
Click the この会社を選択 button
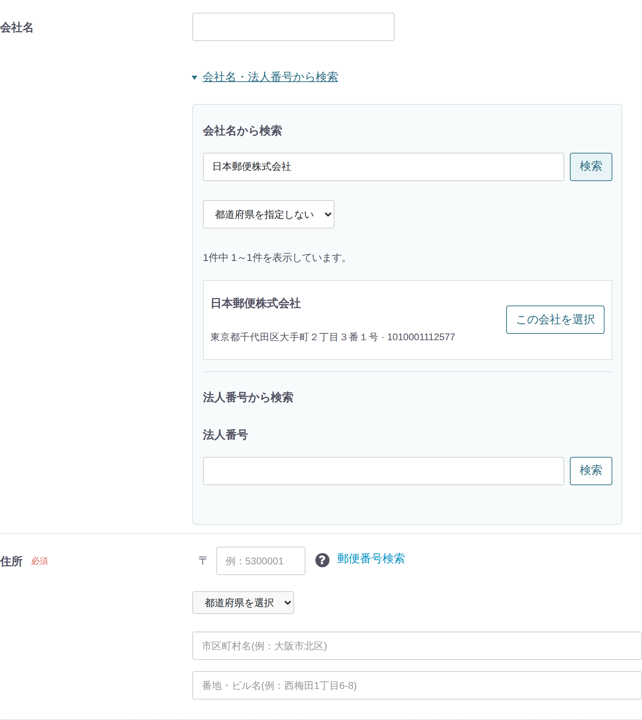[x=555, y=320]
